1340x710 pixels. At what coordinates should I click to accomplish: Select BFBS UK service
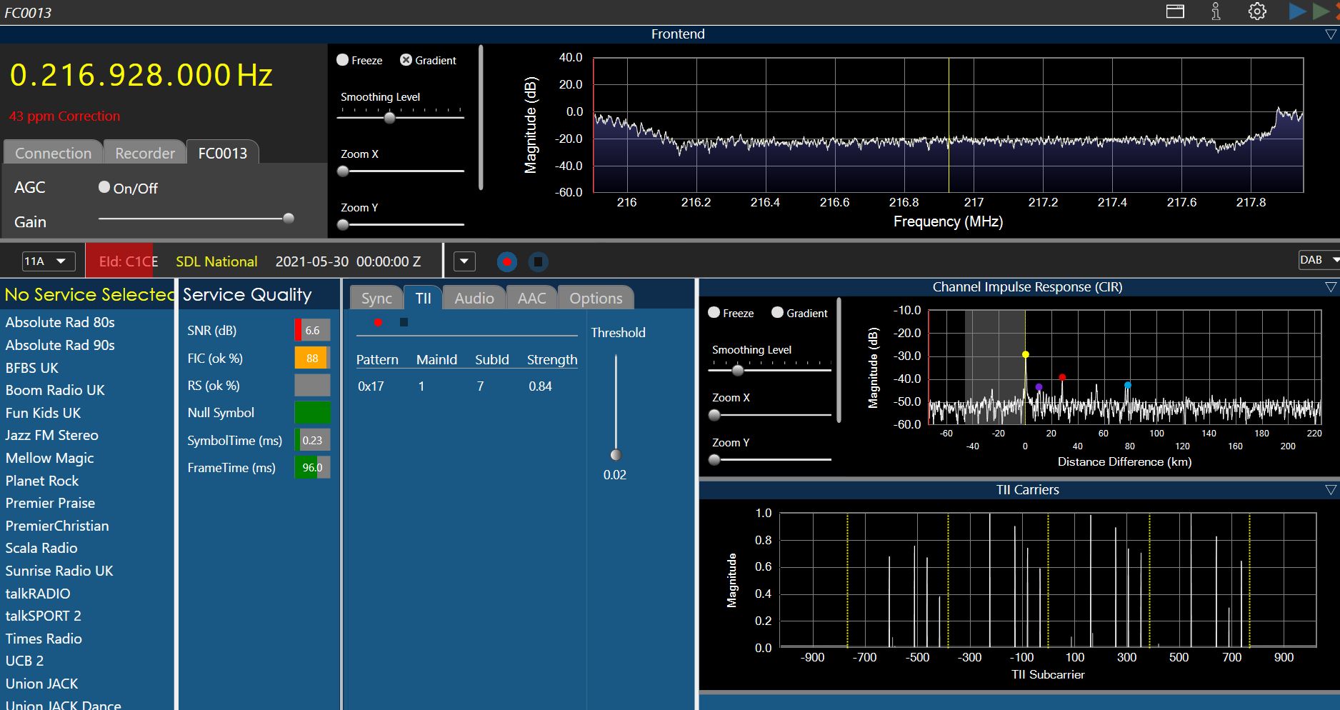[x=32, y=368]
